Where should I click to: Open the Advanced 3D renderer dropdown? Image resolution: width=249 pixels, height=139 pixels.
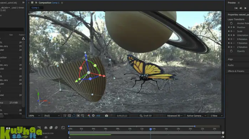[x=175, y=116]
